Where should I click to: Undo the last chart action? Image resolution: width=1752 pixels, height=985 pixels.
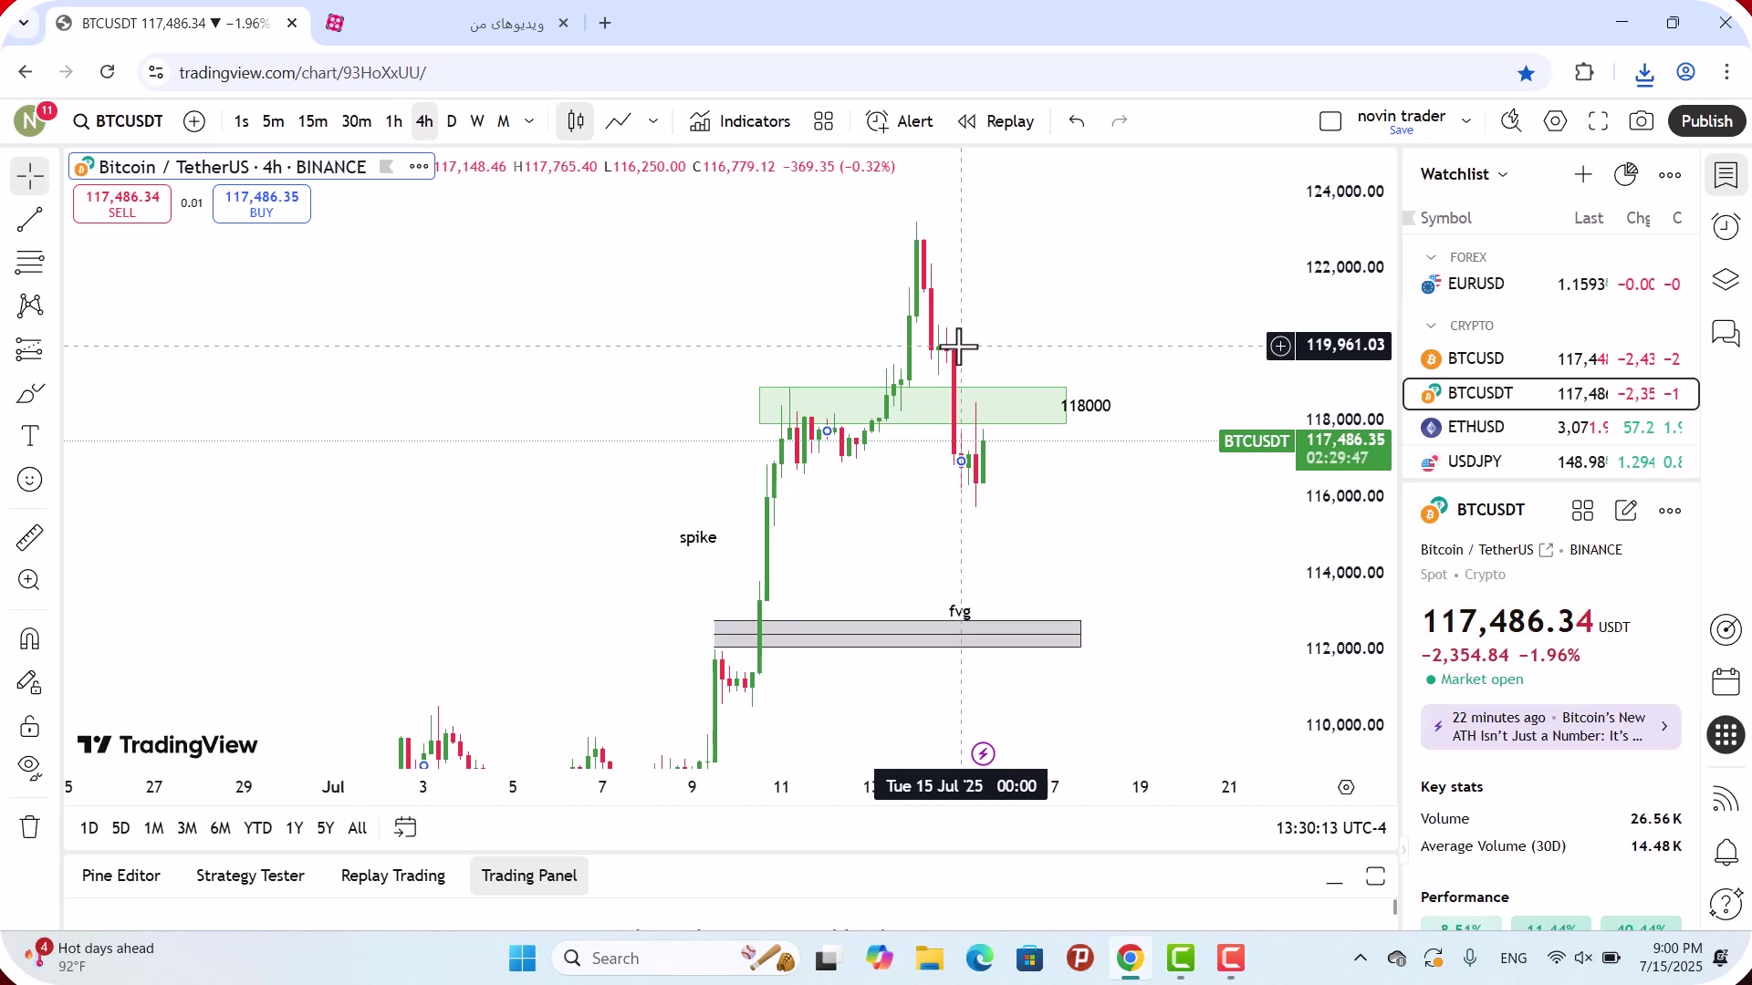pyautogui.click(x=1077, y=121)
